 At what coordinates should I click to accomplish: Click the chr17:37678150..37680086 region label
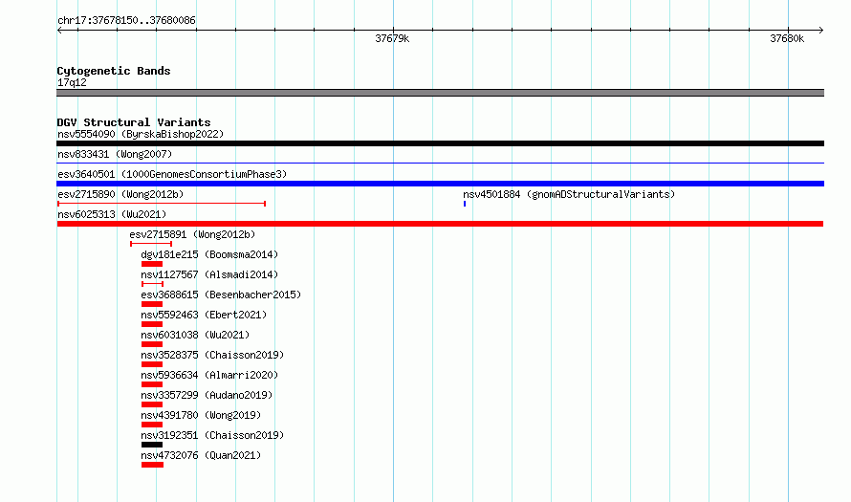click(x=126, y=20)
